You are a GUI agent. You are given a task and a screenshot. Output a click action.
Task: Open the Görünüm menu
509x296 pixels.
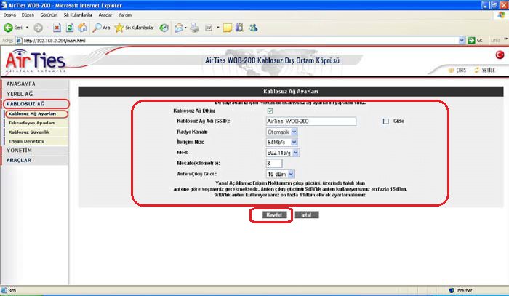click(49, 15)
